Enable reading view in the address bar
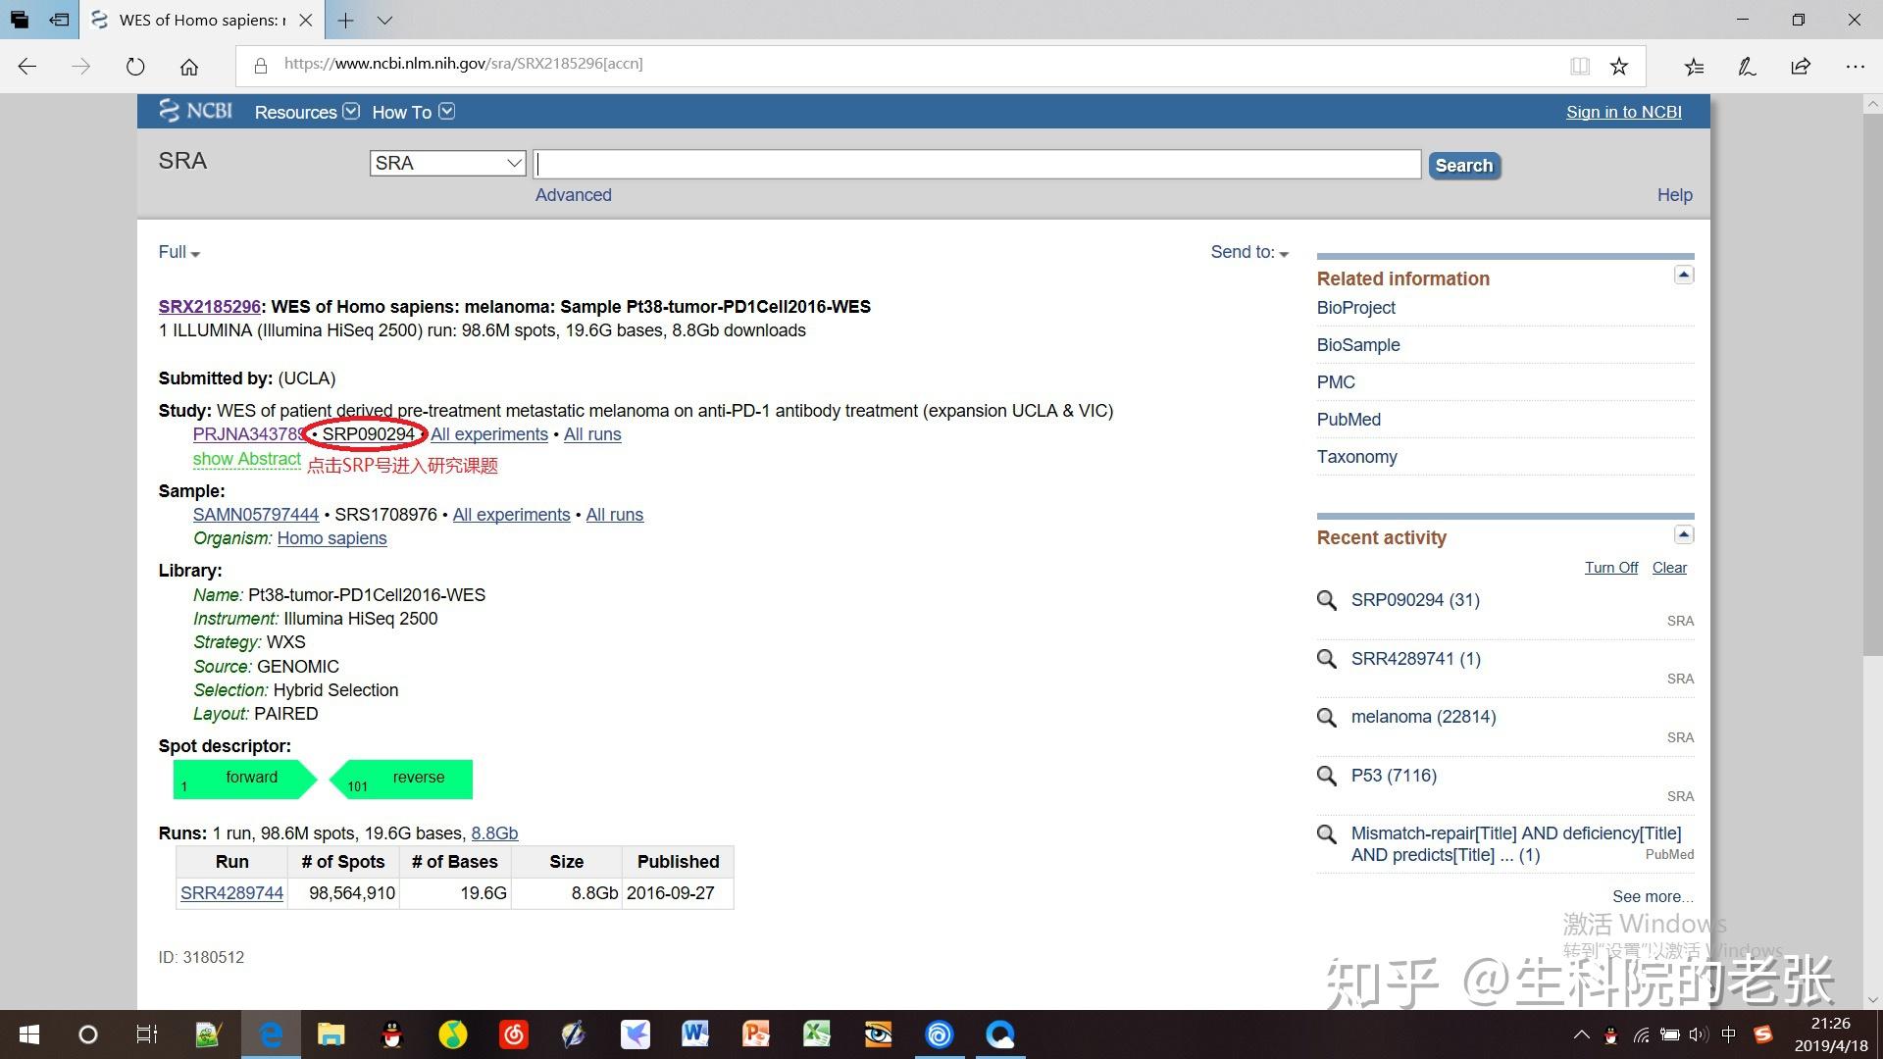Viewport: 1883px width, 1059px height. (x=1579, y=65)
